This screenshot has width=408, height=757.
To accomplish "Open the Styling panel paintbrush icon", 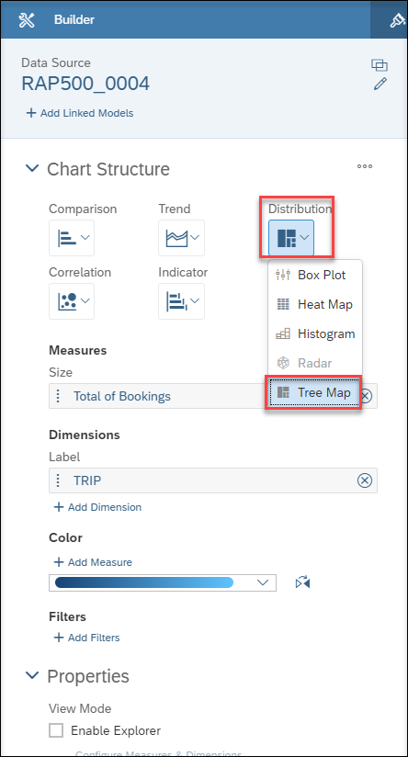I will click(397, 20).
